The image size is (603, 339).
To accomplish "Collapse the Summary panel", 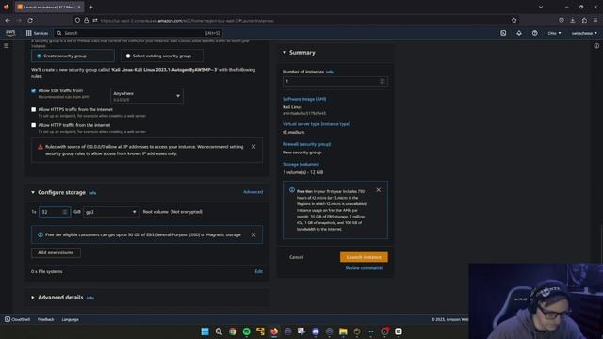I will [x=285, y=53].
